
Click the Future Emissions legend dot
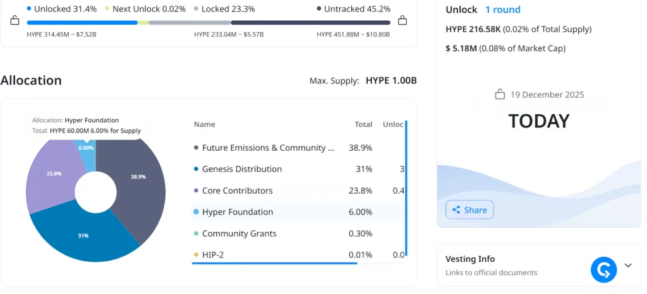[x=196, y=148]
